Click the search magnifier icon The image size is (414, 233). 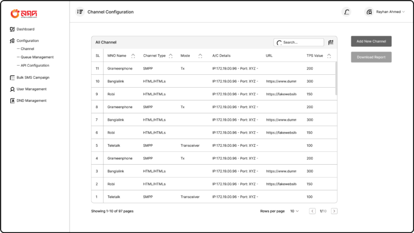279,43
